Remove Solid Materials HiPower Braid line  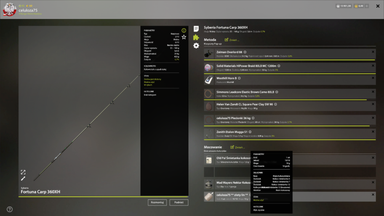tap(373, 66)
